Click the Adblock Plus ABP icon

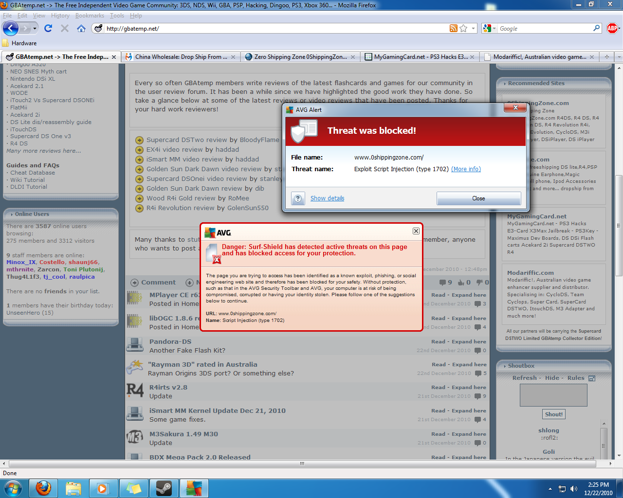(612, 28)
